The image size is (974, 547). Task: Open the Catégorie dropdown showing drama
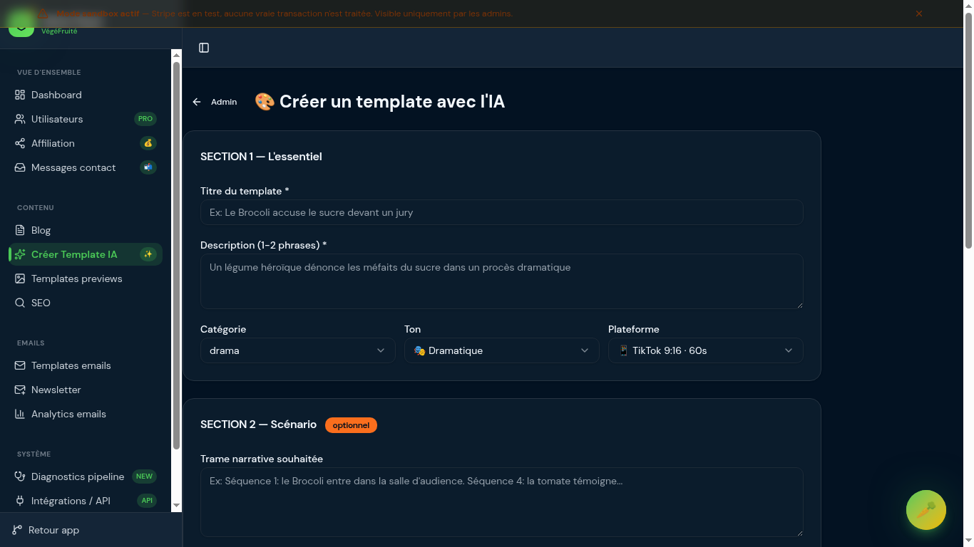[x=297, y=350]
